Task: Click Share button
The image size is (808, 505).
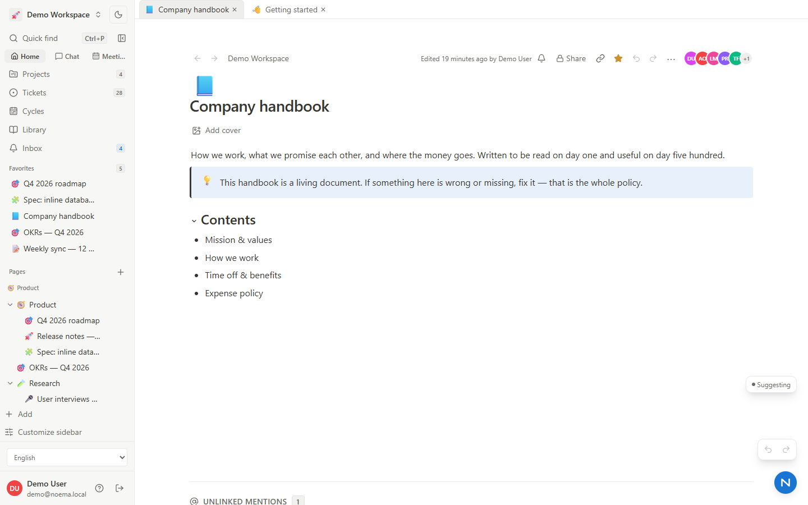Action: (571, 58)
